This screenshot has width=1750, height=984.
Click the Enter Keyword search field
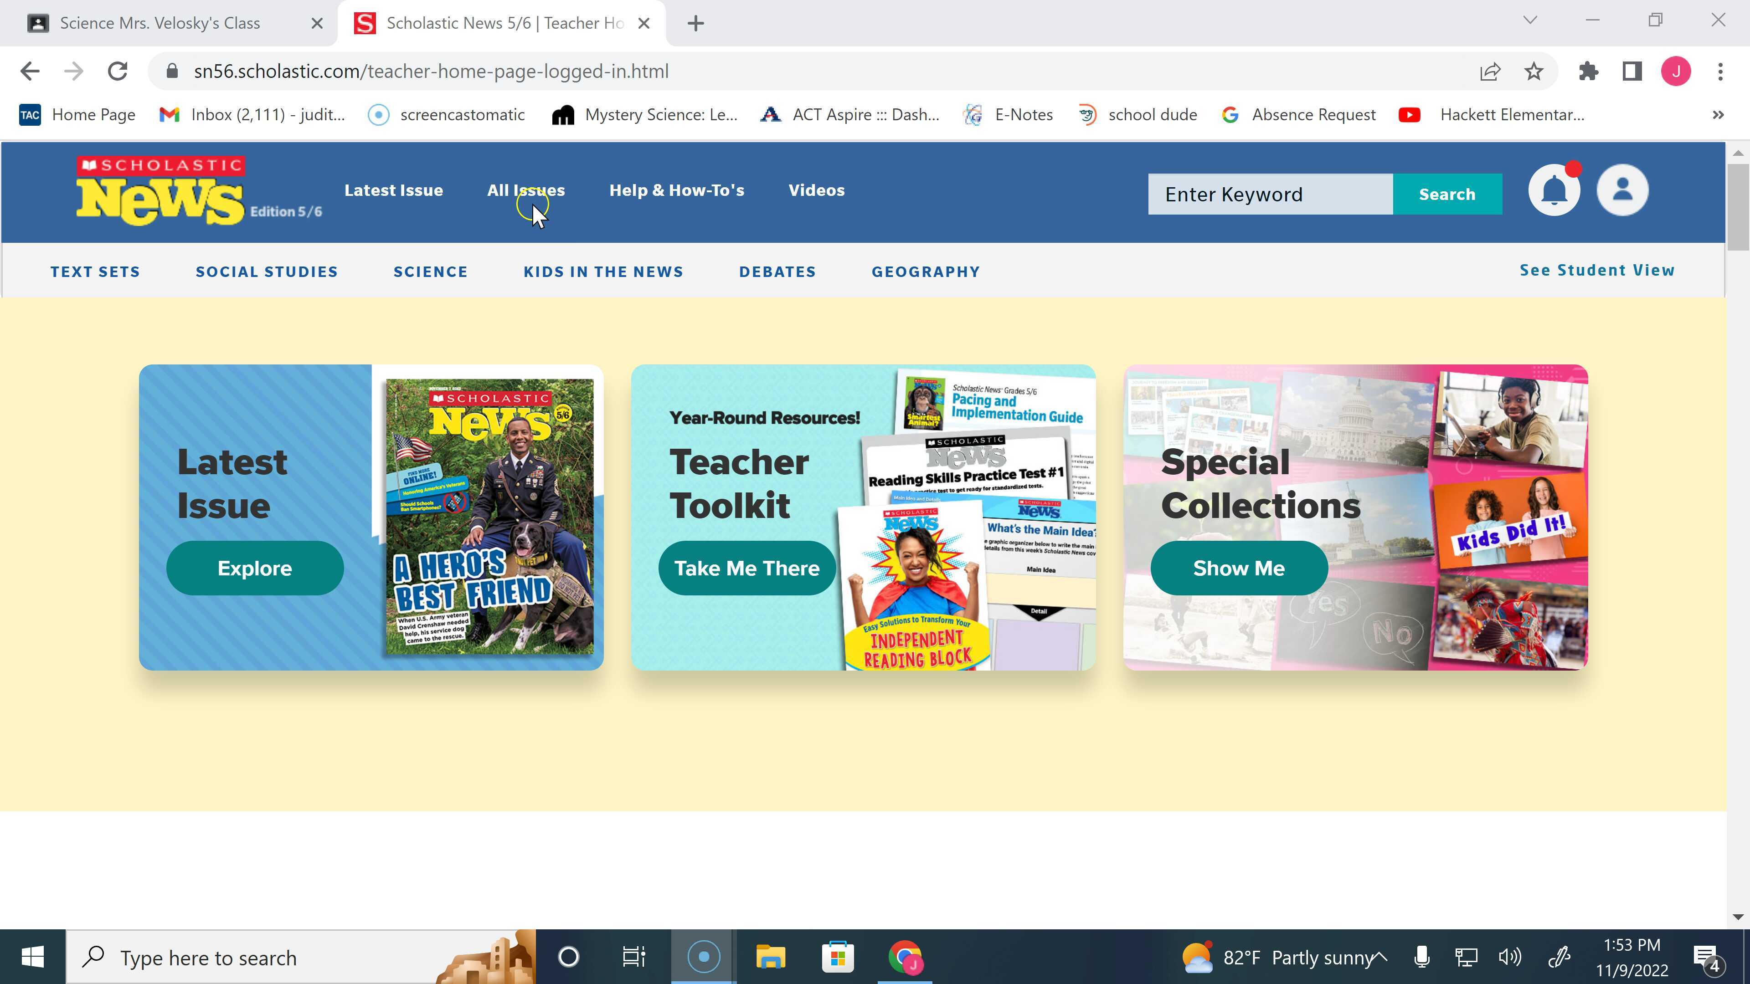1270,194
